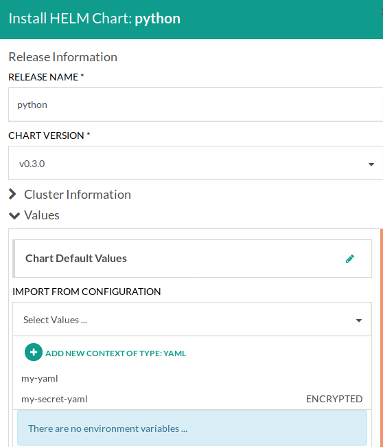Image resolution: width=383 pixels, height=447 pixels.
Task: Focus the Release Name input containing python
Action: coord(196,105)
